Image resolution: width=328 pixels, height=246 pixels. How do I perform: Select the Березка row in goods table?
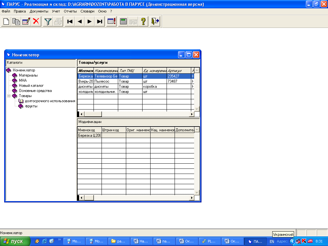pos(136,76)
